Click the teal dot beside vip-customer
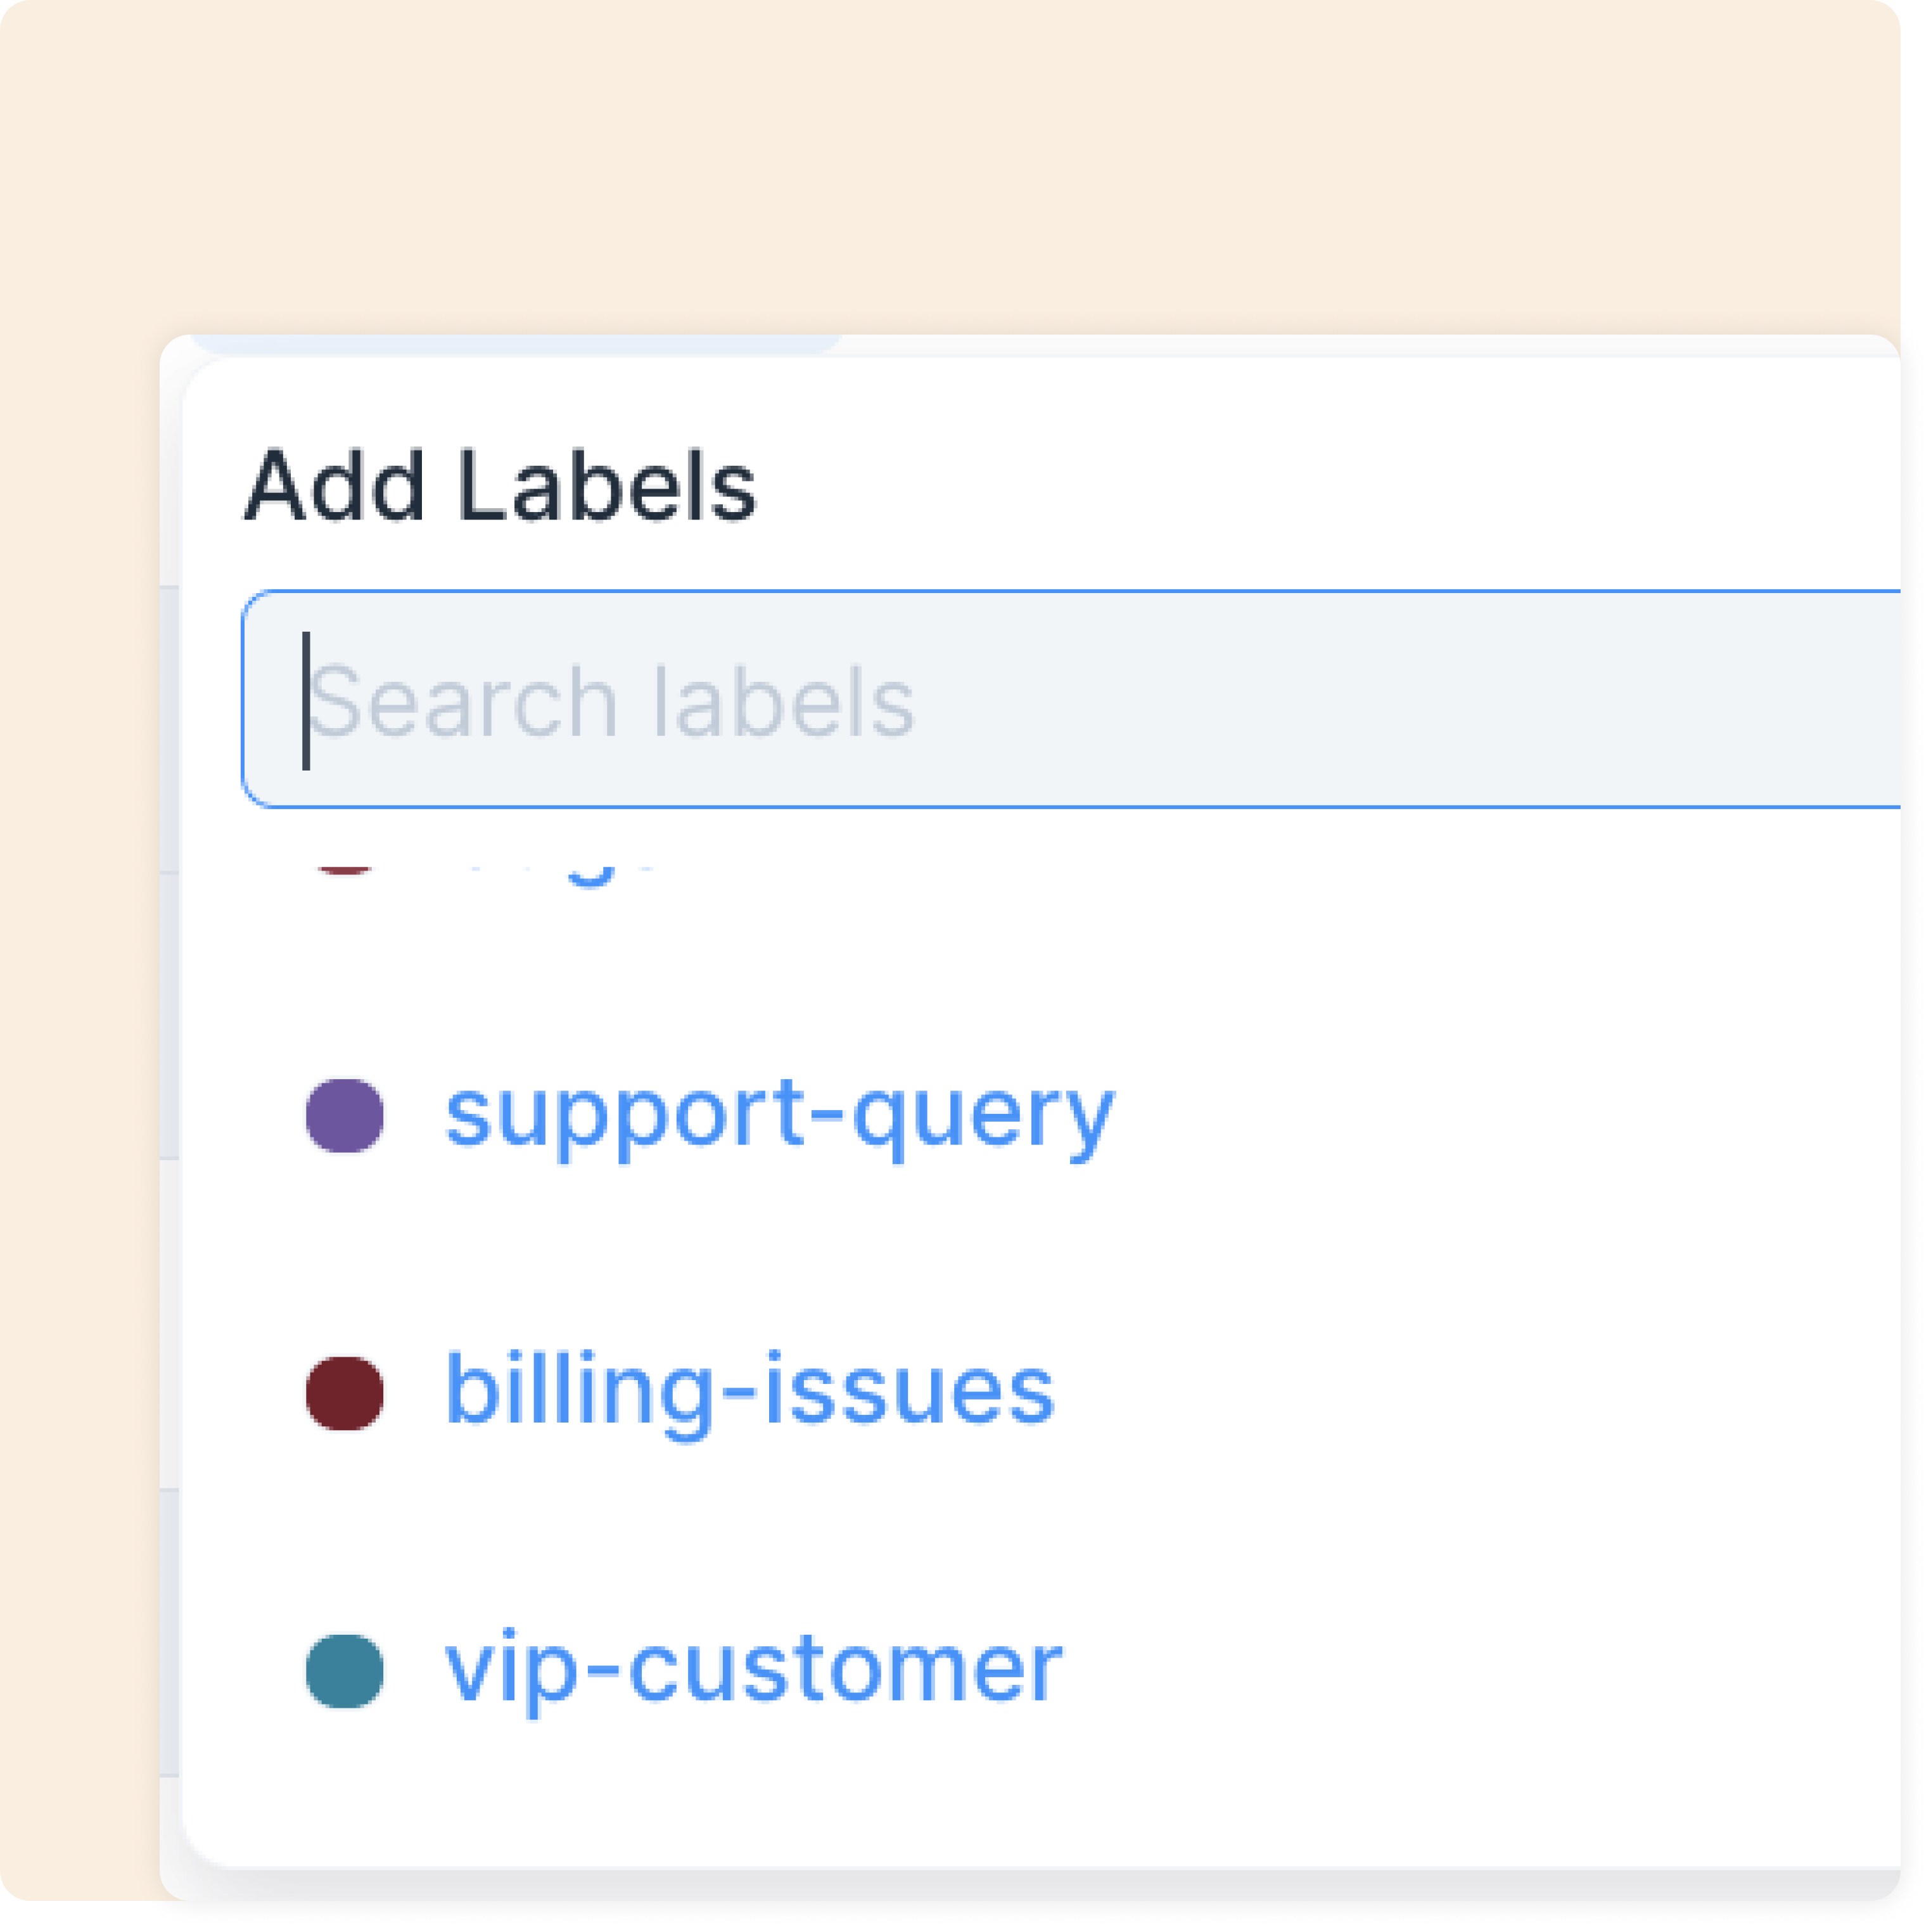Viewport: 1931px width, 1932px height. click(344, 1670)
